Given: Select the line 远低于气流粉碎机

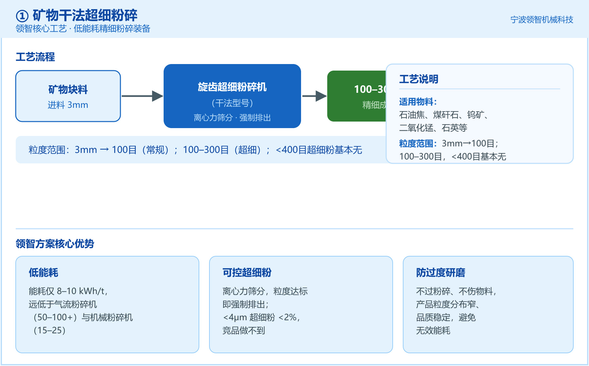Looking at the screenshot, I should (63, 304).
